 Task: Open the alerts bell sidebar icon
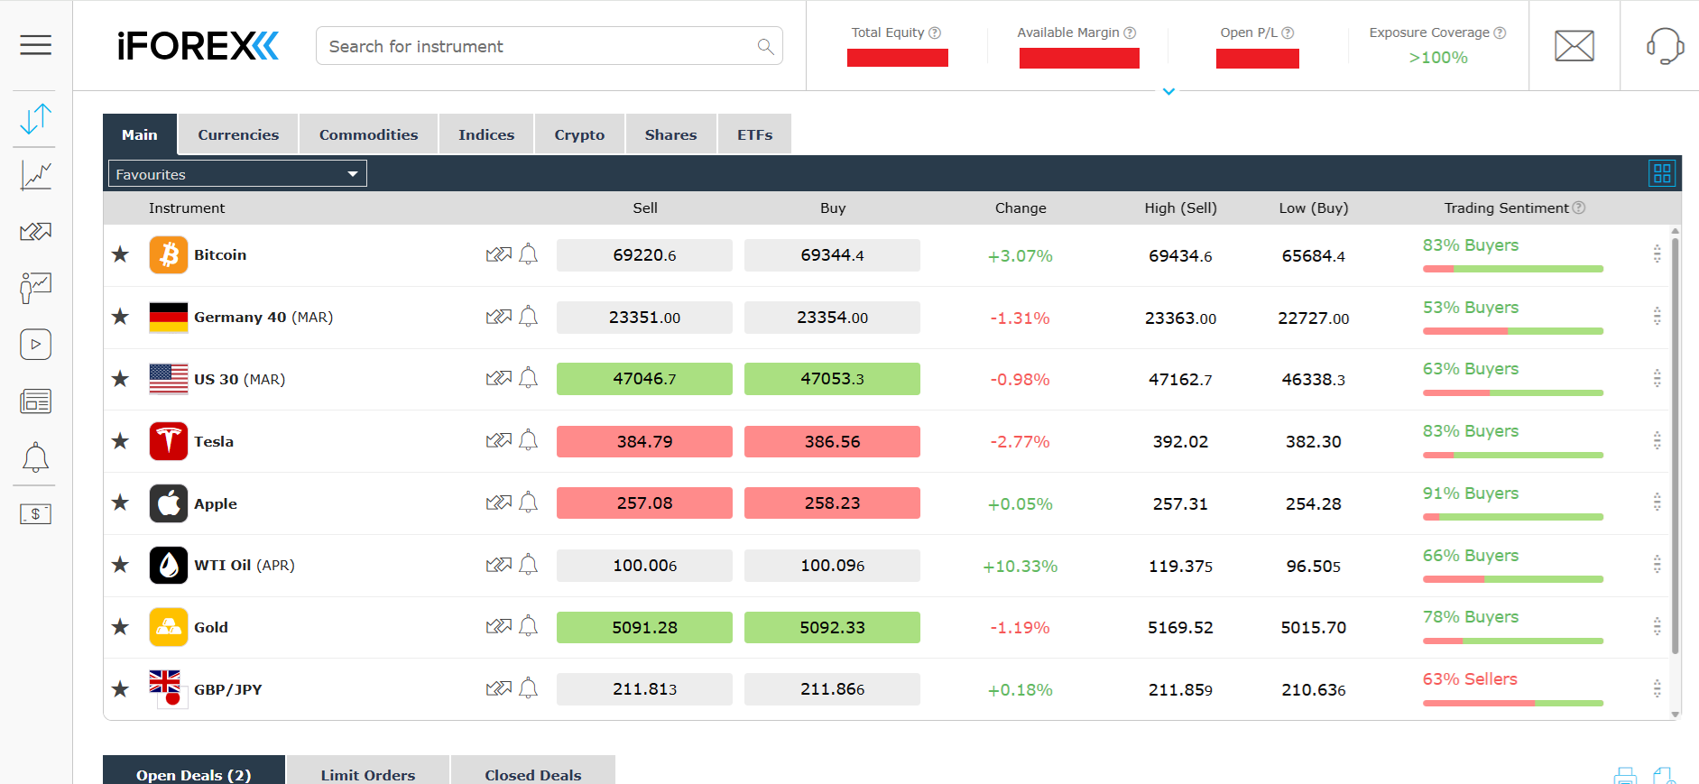pyautogui.click(x=36, y=457)
